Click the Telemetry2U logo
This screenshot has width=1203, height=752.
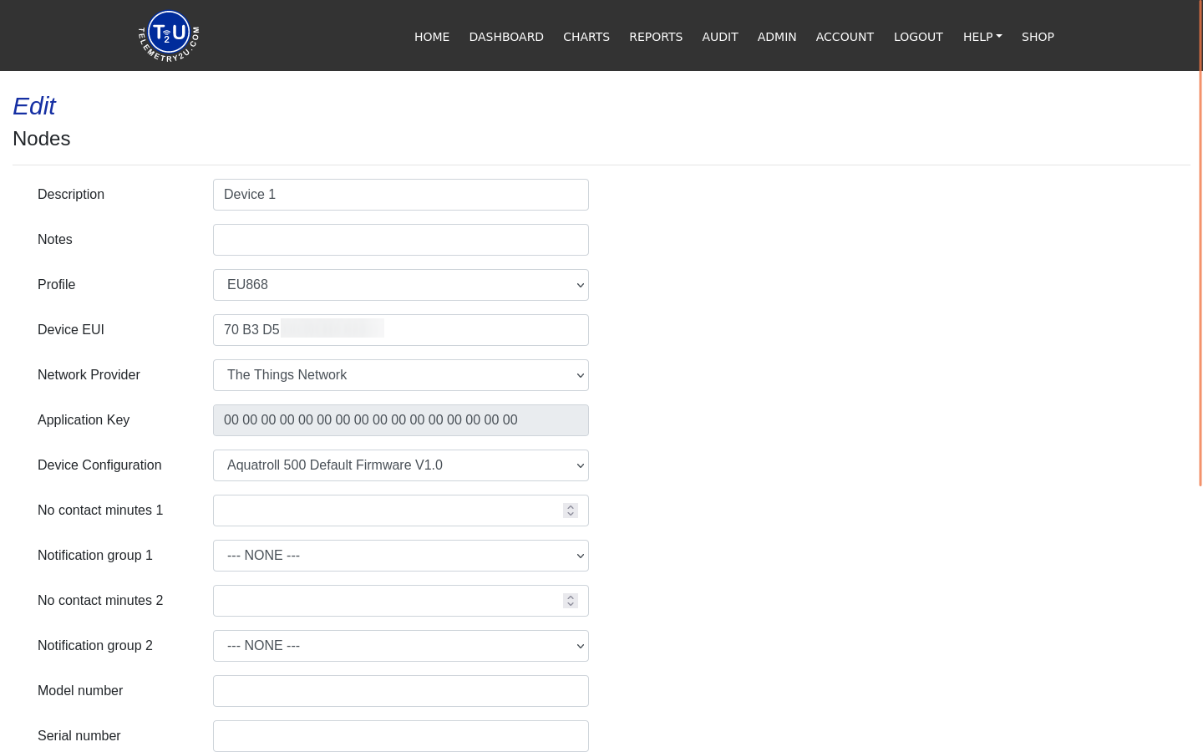(x=168, y=35)
